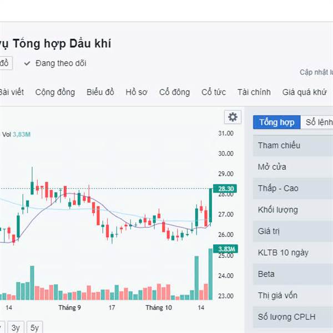This screenshot has height=333, width=333.
Task: Open the Tài chính tab
Action: (x=254, y=92)
